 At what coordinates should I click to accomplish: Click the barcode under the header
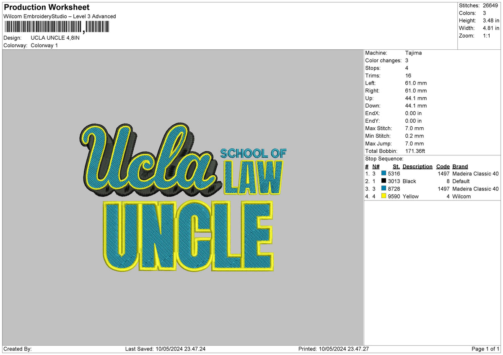(56, 27)
